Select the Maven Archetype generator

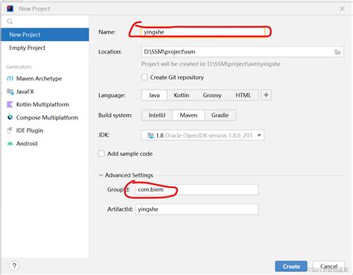[x=34, y=78]
